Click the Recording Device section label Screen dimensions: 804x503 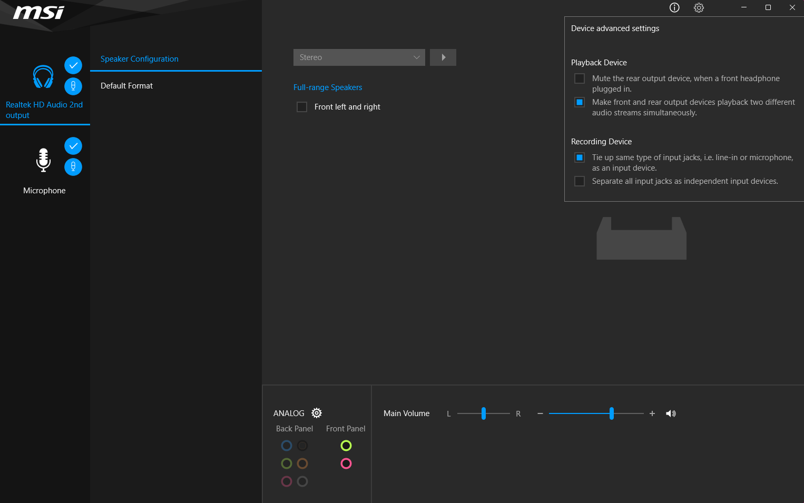601,142
